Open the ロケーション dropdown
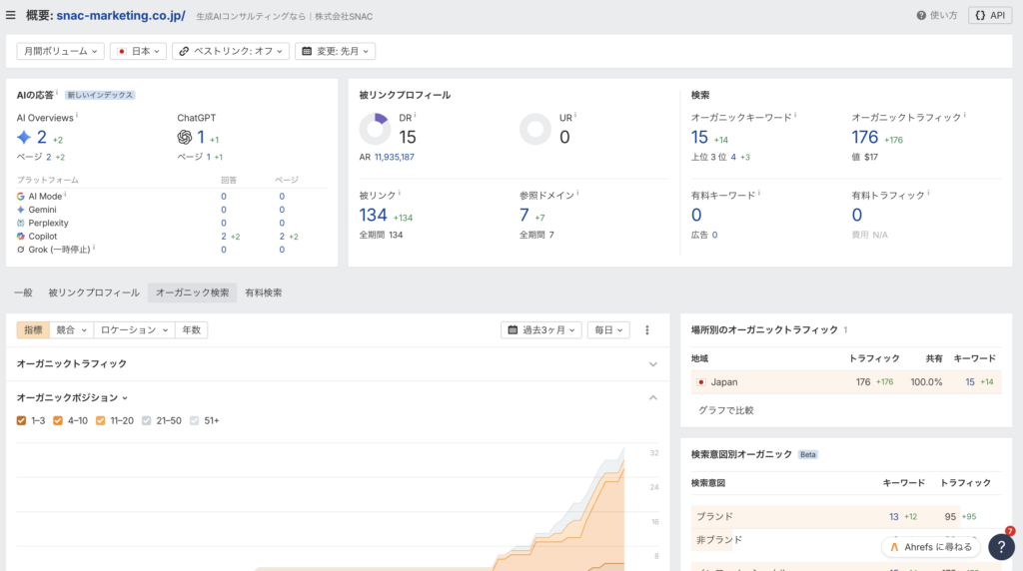Screen dimensions: 1023x571 point(134,329)
